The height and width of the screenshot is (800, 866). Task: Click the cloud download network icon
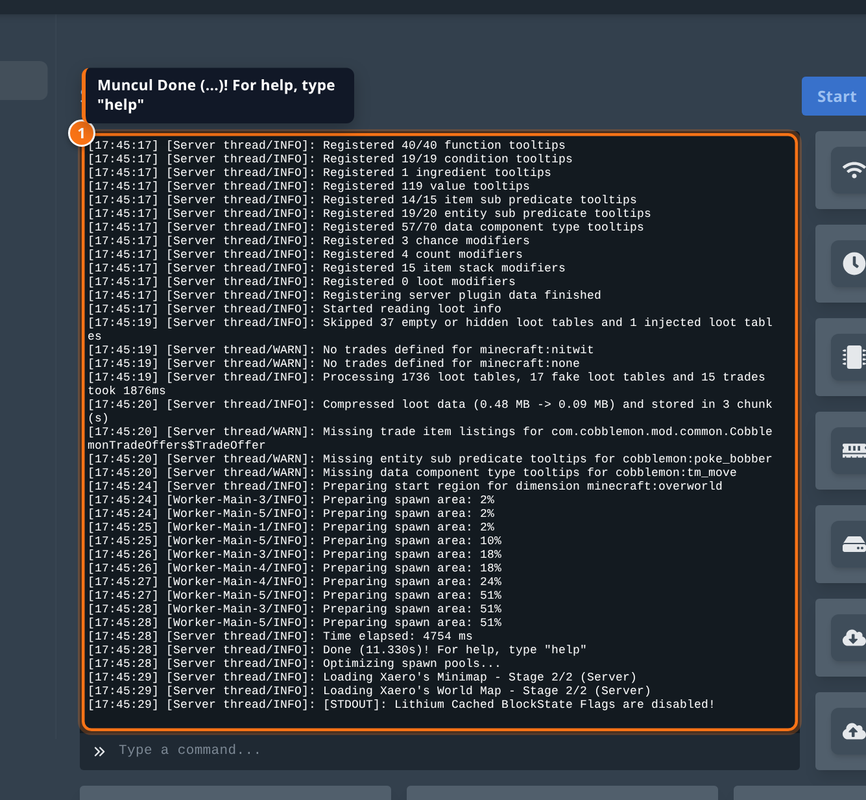point(854,638)
